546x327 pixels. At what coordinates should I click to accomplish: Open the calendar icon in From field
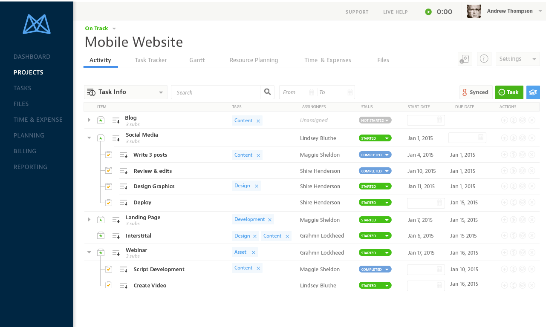point(312,92)
